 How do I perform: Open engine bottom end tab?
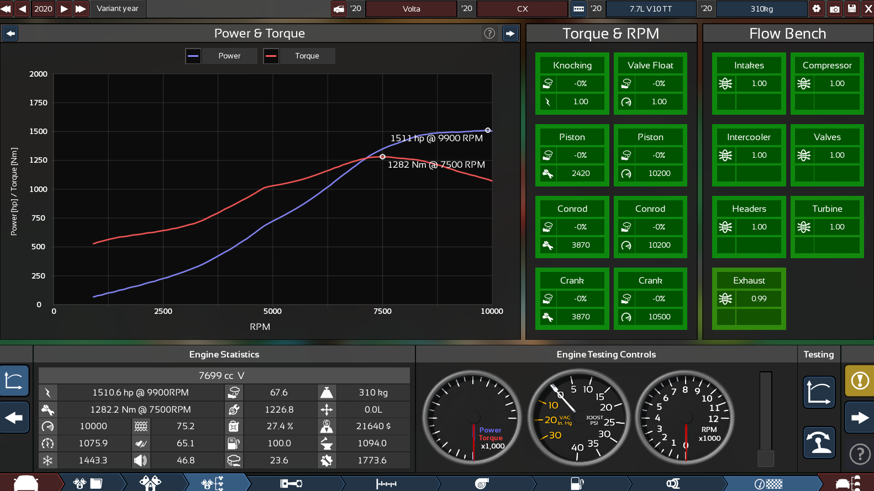coord(88,483)
